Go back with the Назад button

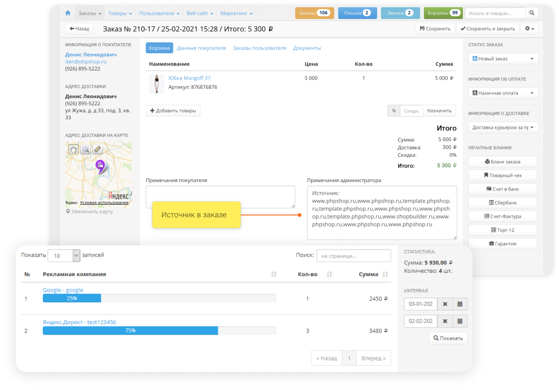click(x=79, y=28)
